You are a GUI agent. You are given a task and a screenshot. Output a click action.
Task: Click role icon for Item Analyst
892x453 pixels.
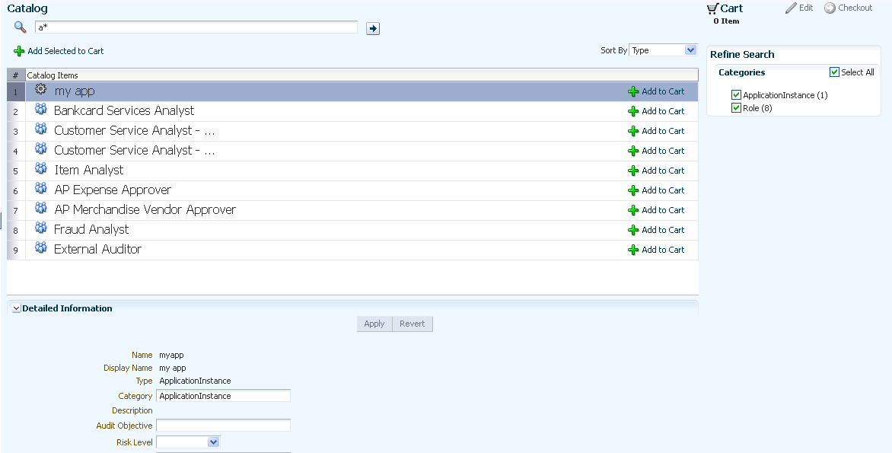pyautogui.click(x=40, y=168)
